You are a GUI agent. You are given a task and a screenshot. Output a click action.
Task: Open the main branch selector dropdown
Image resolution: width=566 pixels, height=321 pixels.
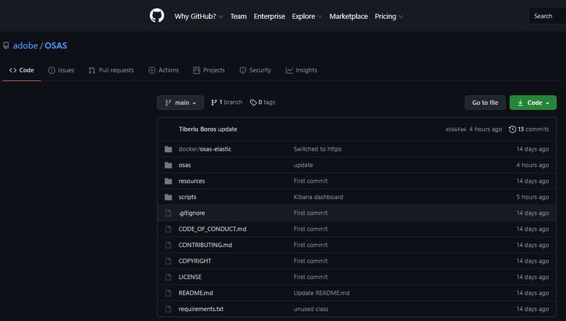pyautogui.click(x=180, y=103)
